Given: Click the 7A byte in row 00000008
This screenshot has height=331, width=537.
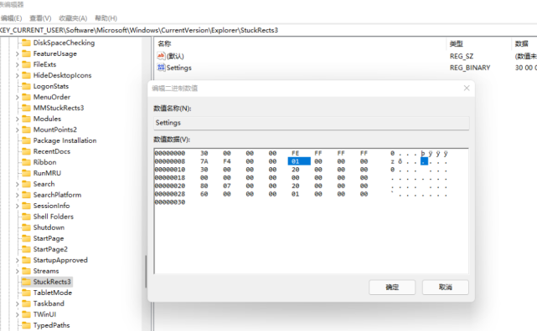Looking at the screenshot, I should pos(204,161).
